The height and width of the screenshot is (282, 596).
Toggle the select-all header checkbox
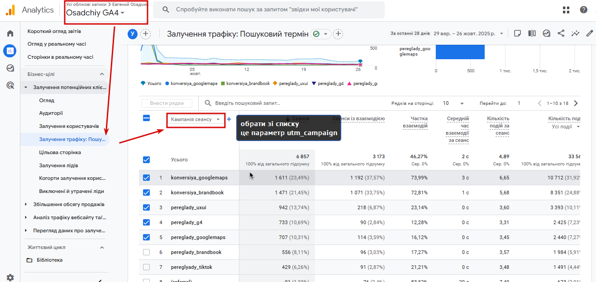tap(146, 118)
